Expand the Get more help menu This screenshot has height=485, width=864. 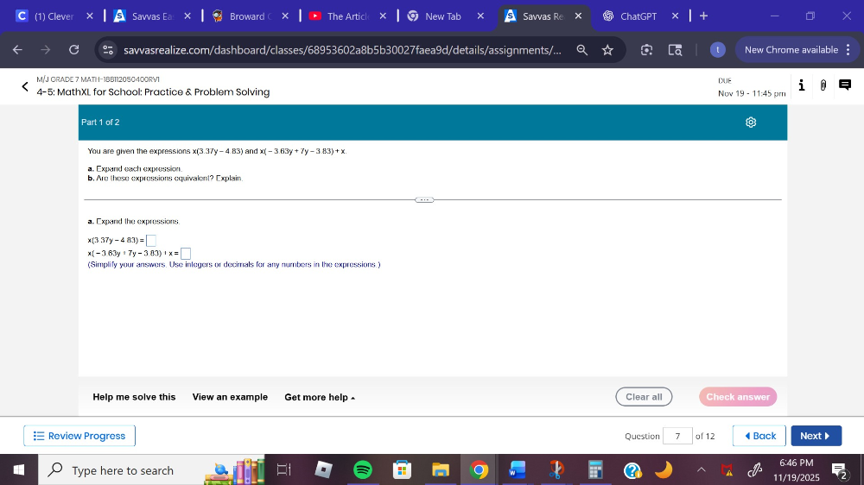click(320, 397)
